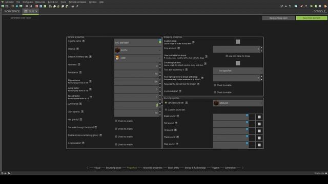Open help icon next to Step sound

[x=177, y=144]
